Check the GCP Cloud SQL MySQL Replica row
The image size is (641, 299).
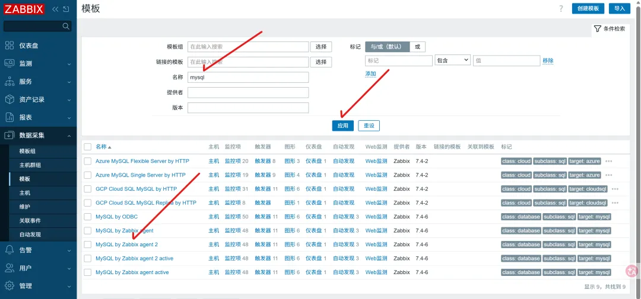coord(87,202)
